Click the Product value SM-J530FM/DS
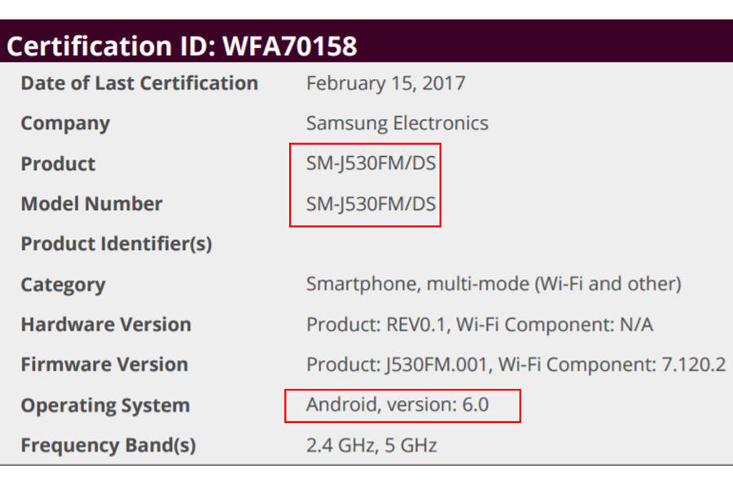Viewport: 733px width, 488px height. click(371, 163)
